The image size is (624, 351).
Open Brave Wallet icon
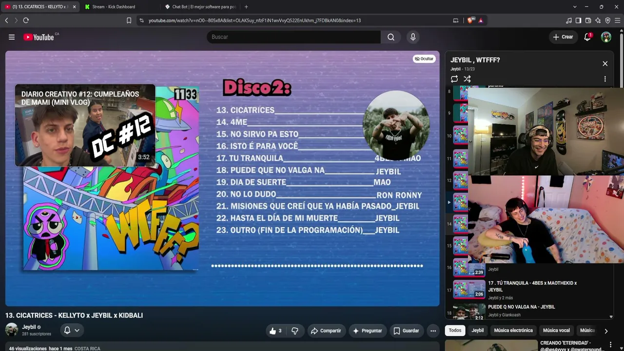[588, 20]
